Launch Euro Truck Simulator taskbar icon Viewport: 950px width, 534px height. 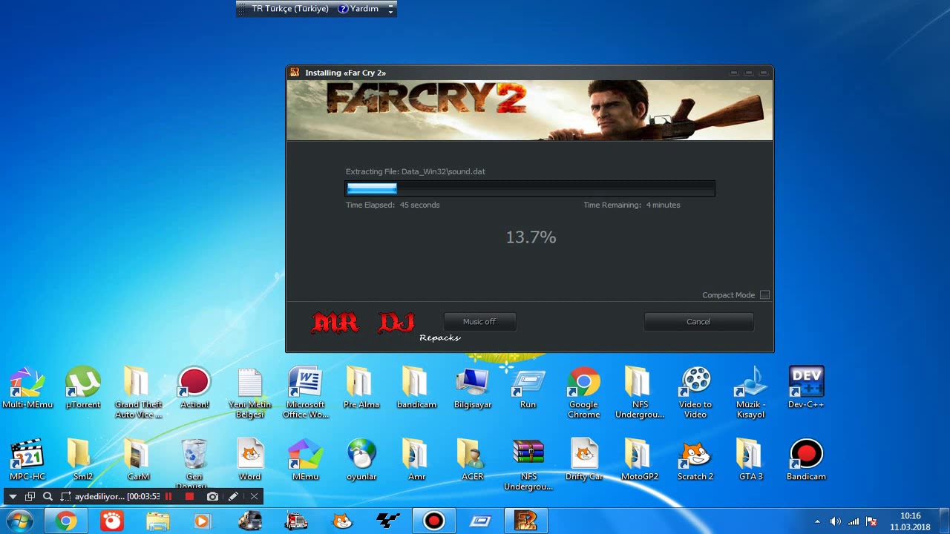250,521
